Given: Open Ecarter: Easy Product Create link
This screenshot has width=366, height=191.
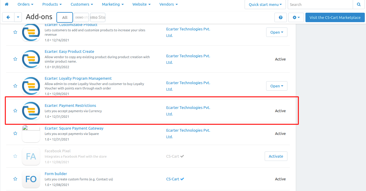Looking at the screenshot, I should pos(69,51).
